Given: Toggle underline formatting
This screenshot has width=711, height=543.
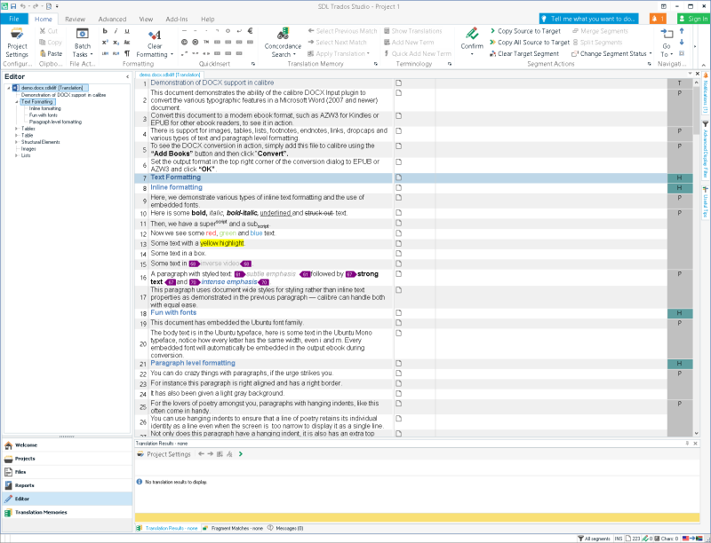Looking at the screenshot, I should (127, 31).
